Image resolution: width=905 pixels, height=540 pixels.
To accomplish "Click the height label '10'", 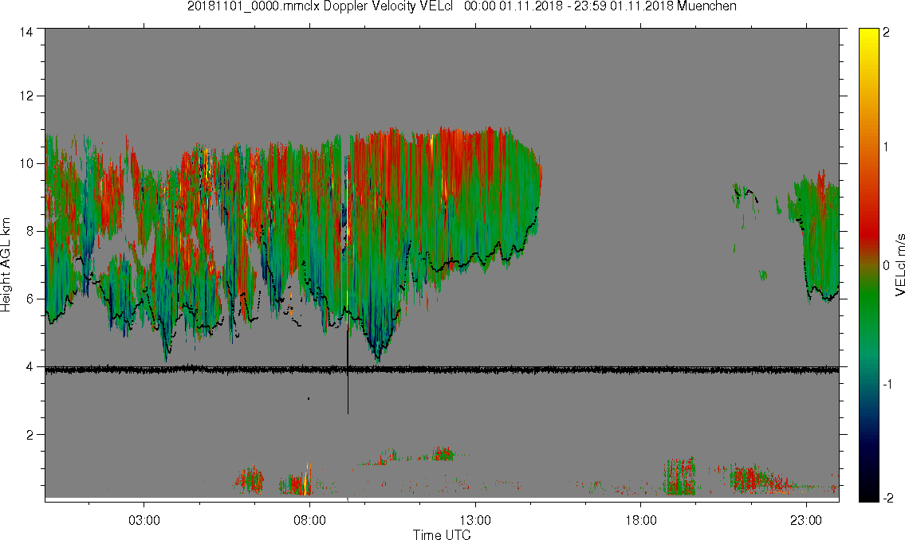I will [x=26, y=163].
